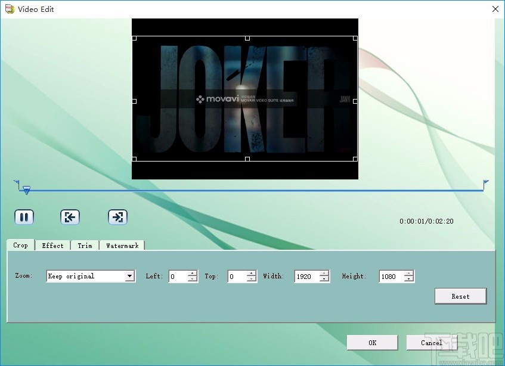Open the Trim tab
505x366 pixels.
click(x=85, y=245)
